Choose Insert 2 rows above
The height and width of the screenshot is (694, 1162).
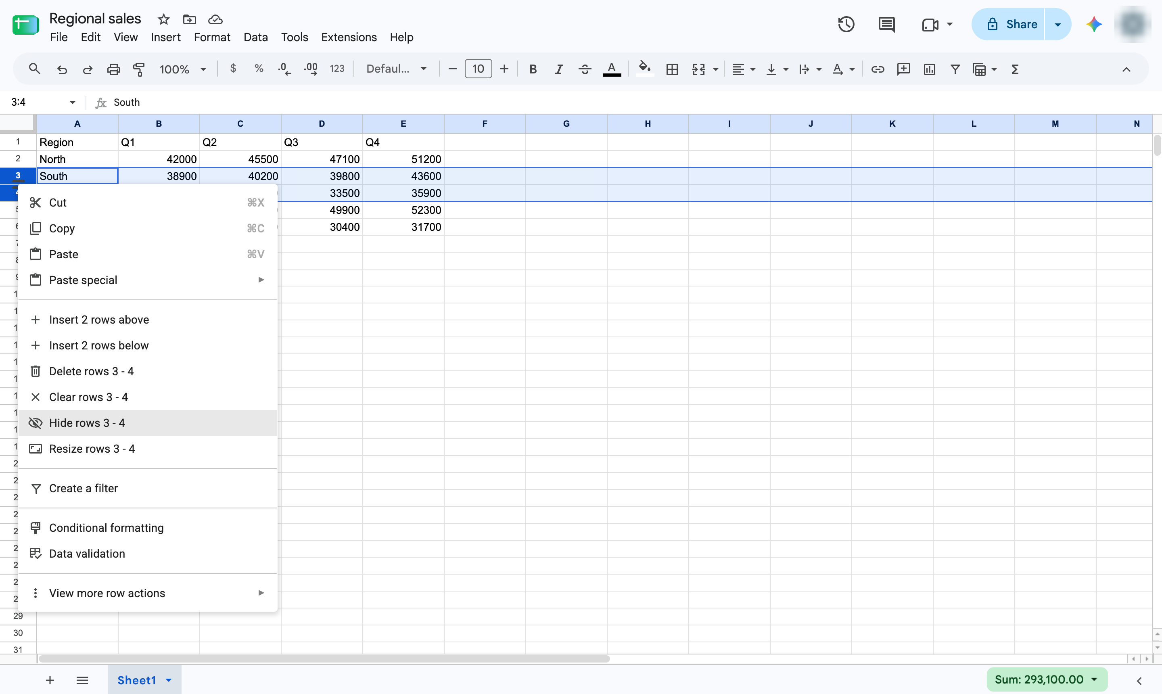point(147,320)
